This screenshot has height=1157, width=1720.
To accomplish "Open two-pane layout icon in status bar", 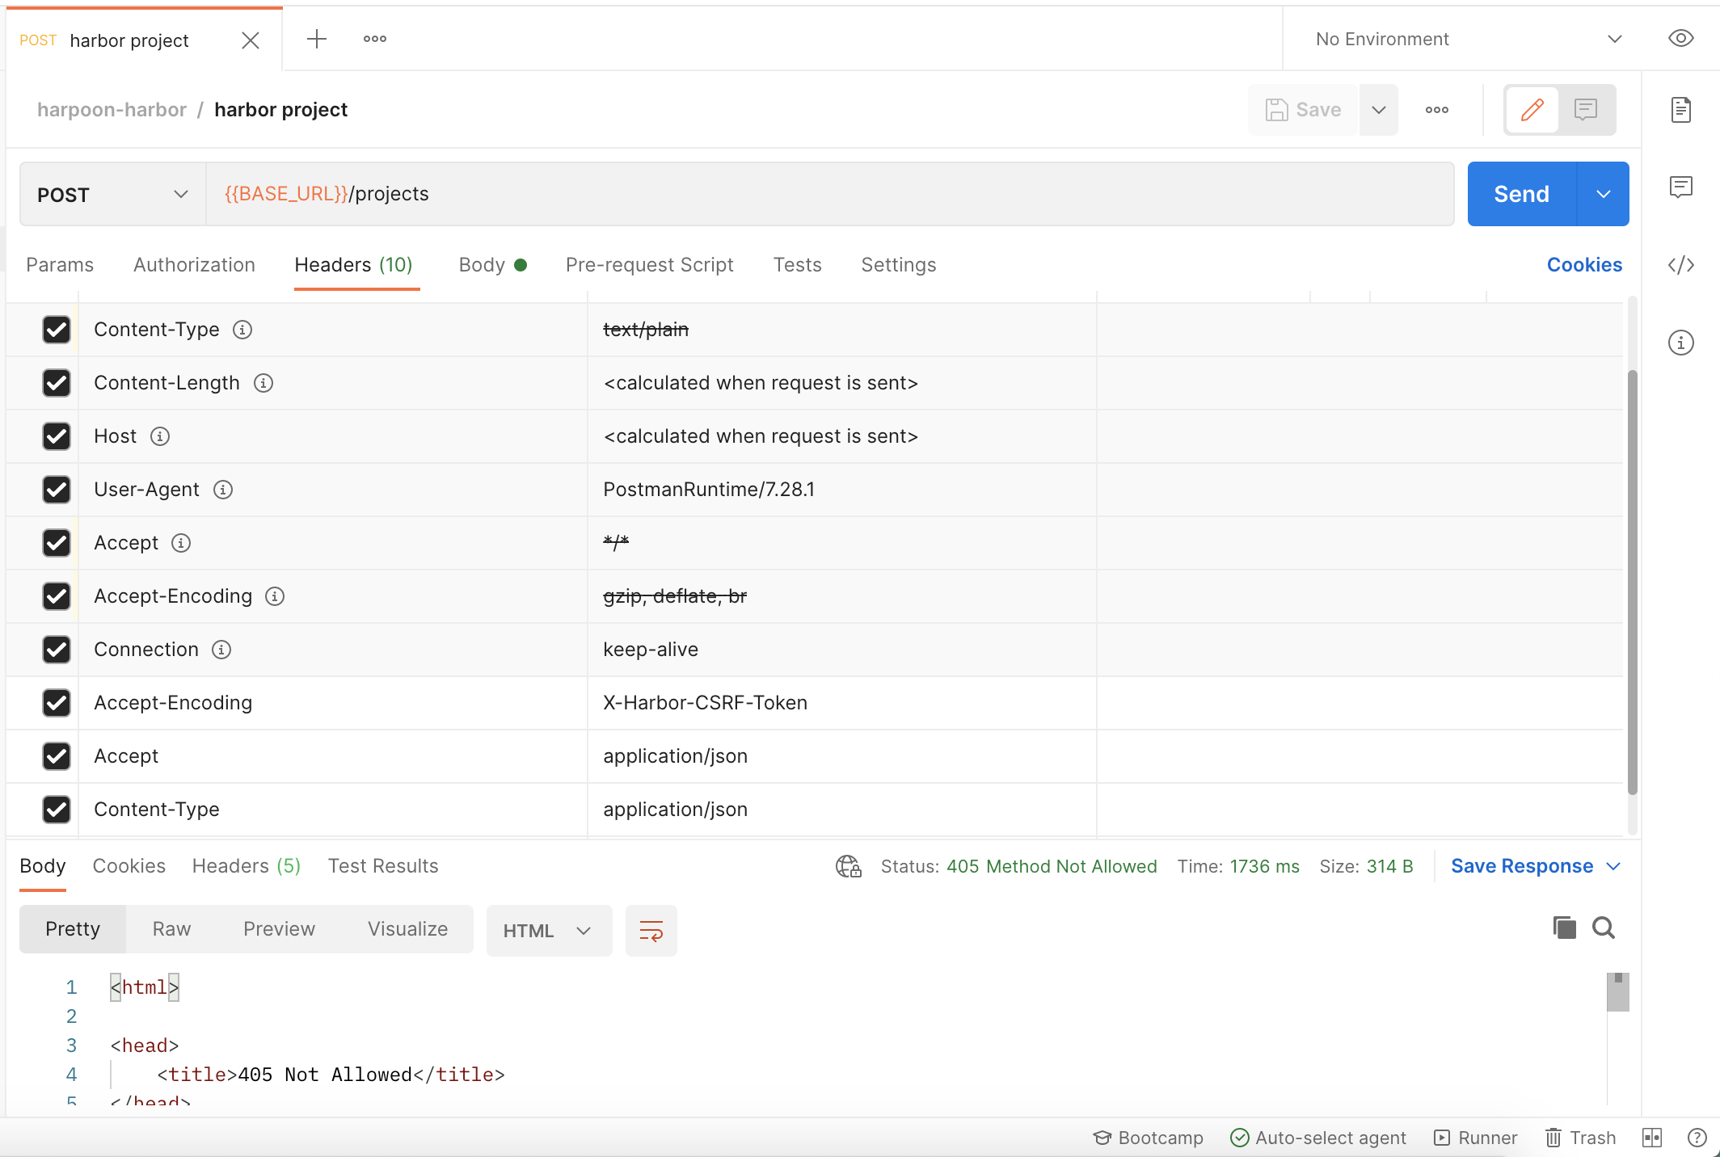I will (x=1652, y=1138).
